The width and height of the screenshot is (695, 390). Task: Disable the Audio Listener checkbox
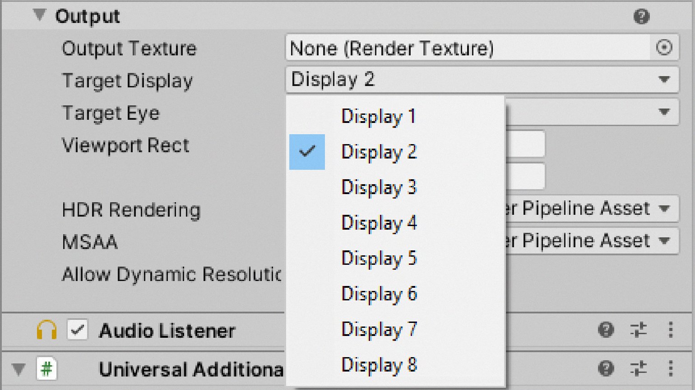click(77, 331)
